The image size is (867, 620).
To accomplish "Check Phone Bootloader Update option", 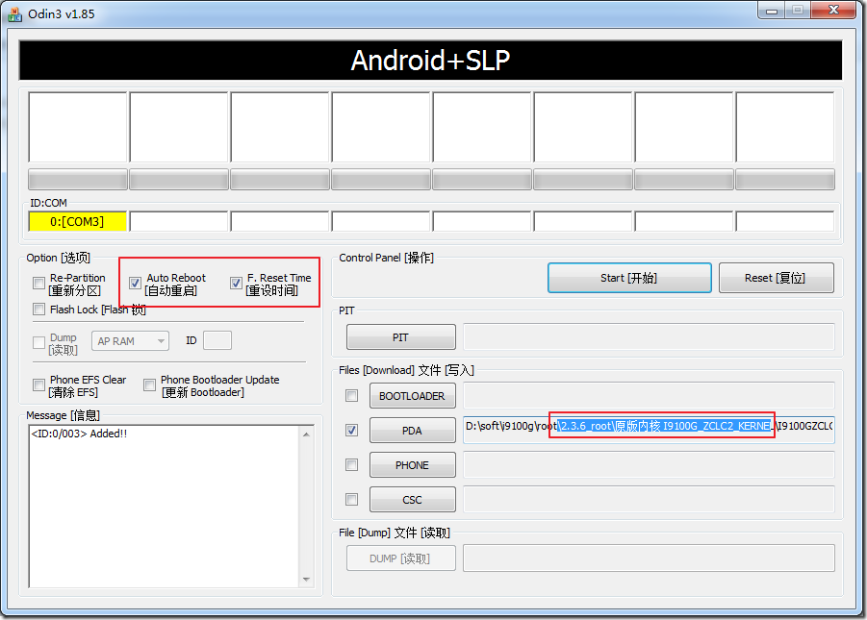I will (x=149, y=384).
